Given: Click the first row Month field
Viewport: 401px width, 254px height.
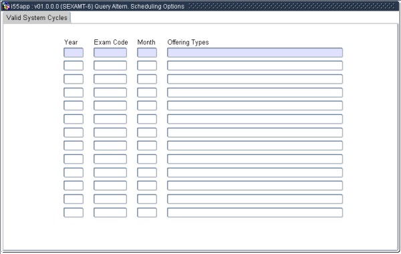Looking at the screenshot, I should tap(147, 52).
